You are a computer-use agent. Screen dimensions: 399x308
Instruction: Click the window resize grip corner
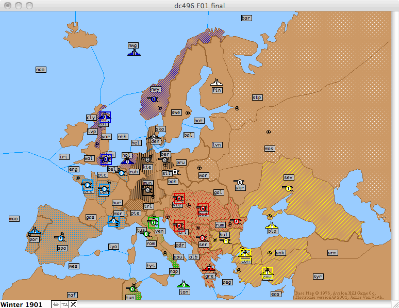coord(395,304)
